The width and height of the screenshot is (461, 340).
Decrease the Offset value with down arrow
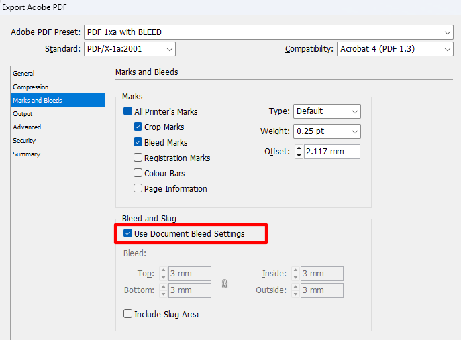299,155
